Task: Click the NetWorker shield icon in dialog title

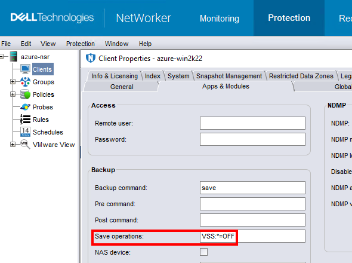Action: click(91, 58)
